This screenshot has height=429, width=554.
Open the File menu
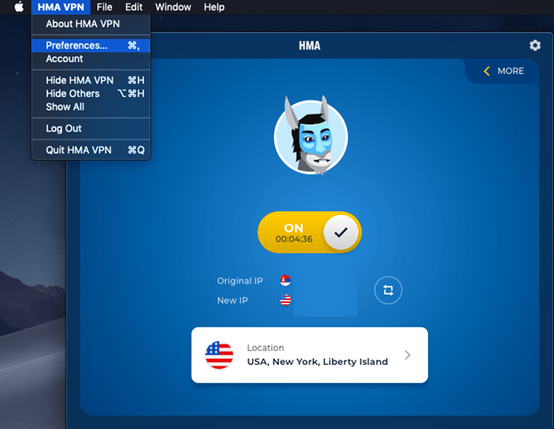click(104, 7)
